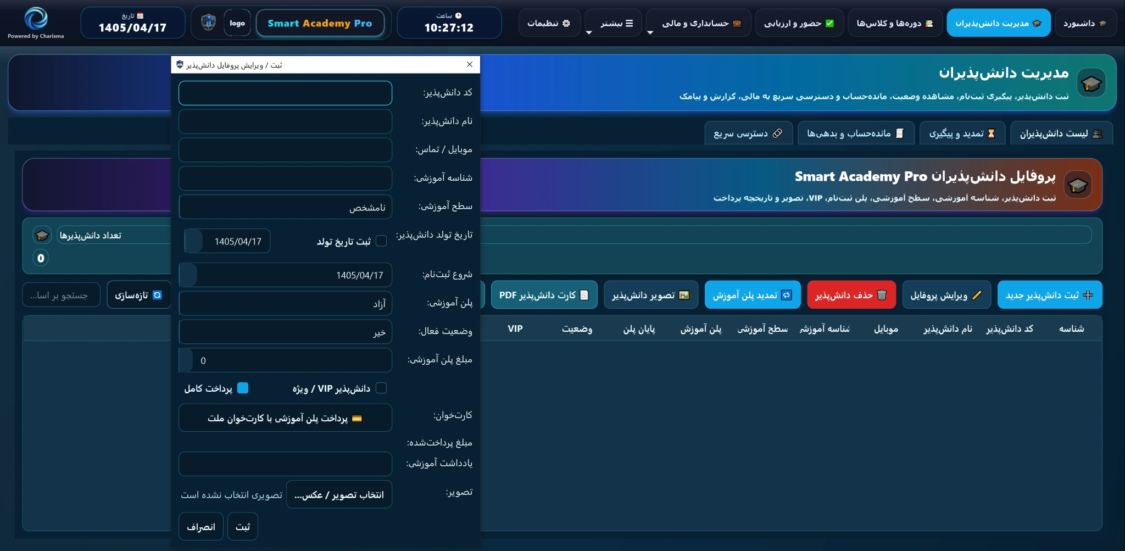
Task: Click the ثبت submit button in dialog
Action: (243, 526)
